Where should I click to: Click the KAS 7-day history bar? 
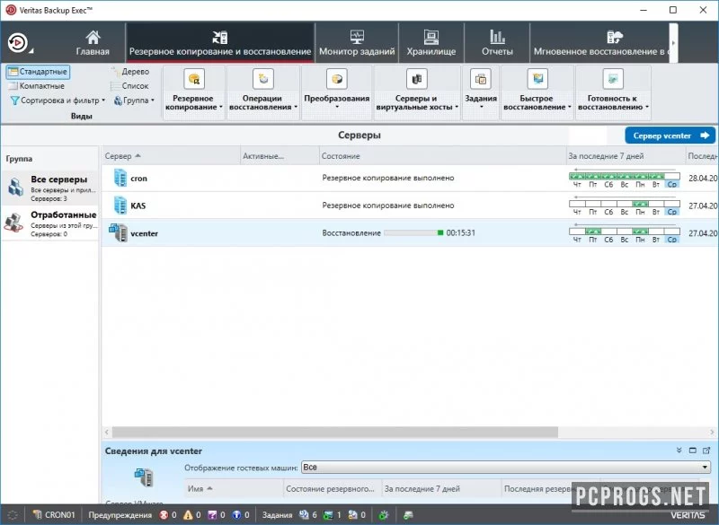(x=624, y=205)
